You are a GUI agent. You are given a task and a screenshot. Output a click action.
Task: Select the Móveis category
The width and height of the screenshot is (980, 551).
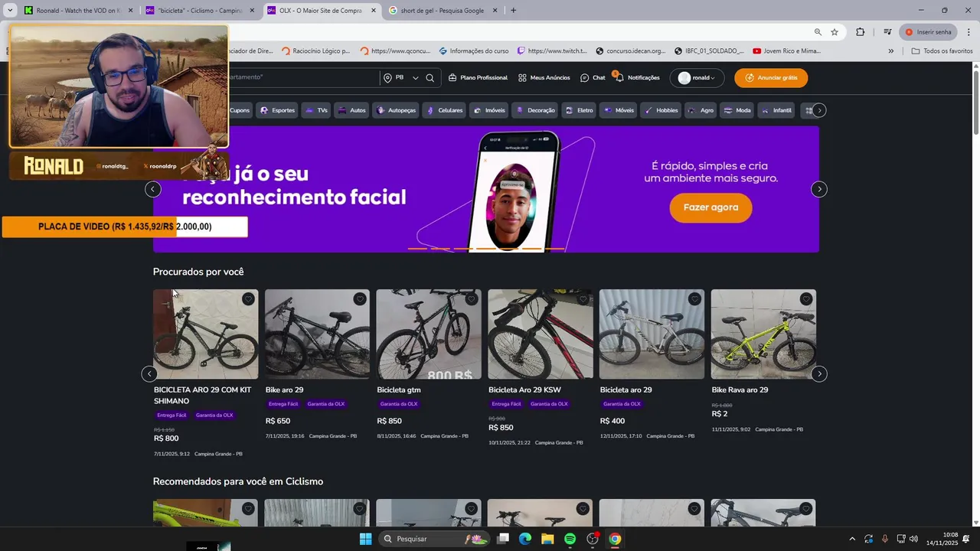(619, 110)
